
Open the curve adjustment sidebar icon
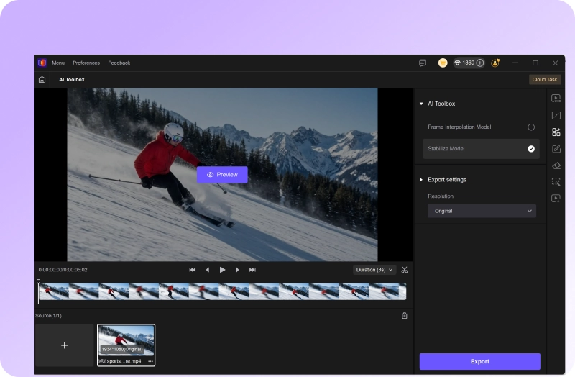point(556,115)
